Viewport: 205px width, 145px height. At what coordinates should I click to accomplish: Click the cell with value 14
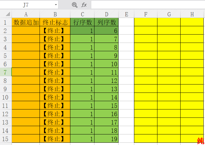tap(106, 97)
